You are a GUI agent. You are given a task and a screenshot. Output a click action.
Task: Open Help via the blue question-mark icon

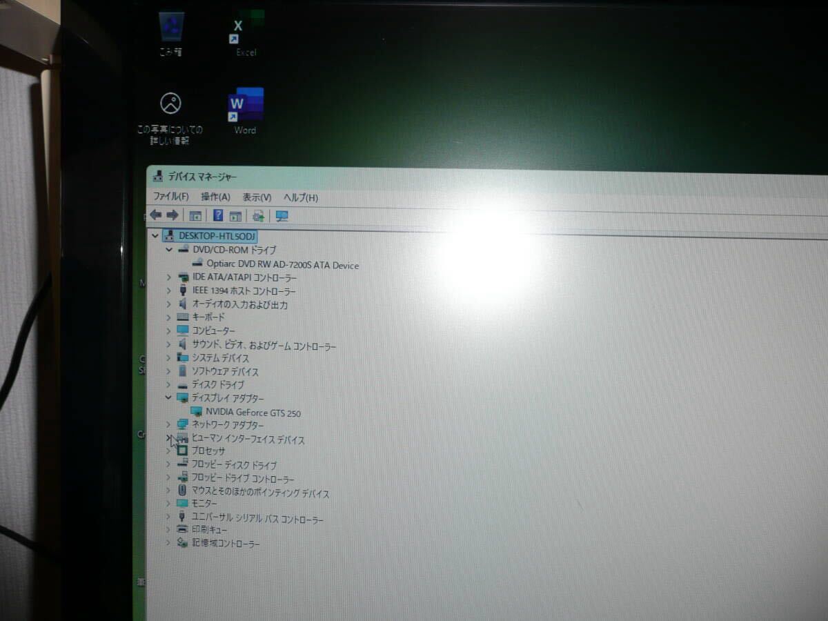pos(218,215)
